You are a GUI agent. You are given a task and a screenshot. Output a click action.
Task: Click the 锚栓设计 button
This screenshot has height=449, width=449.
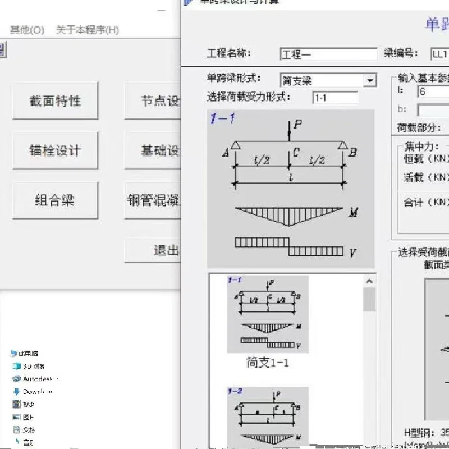click(55, 150)
